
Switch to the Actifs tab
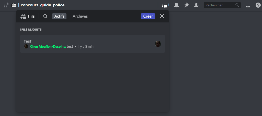point(59,16)
